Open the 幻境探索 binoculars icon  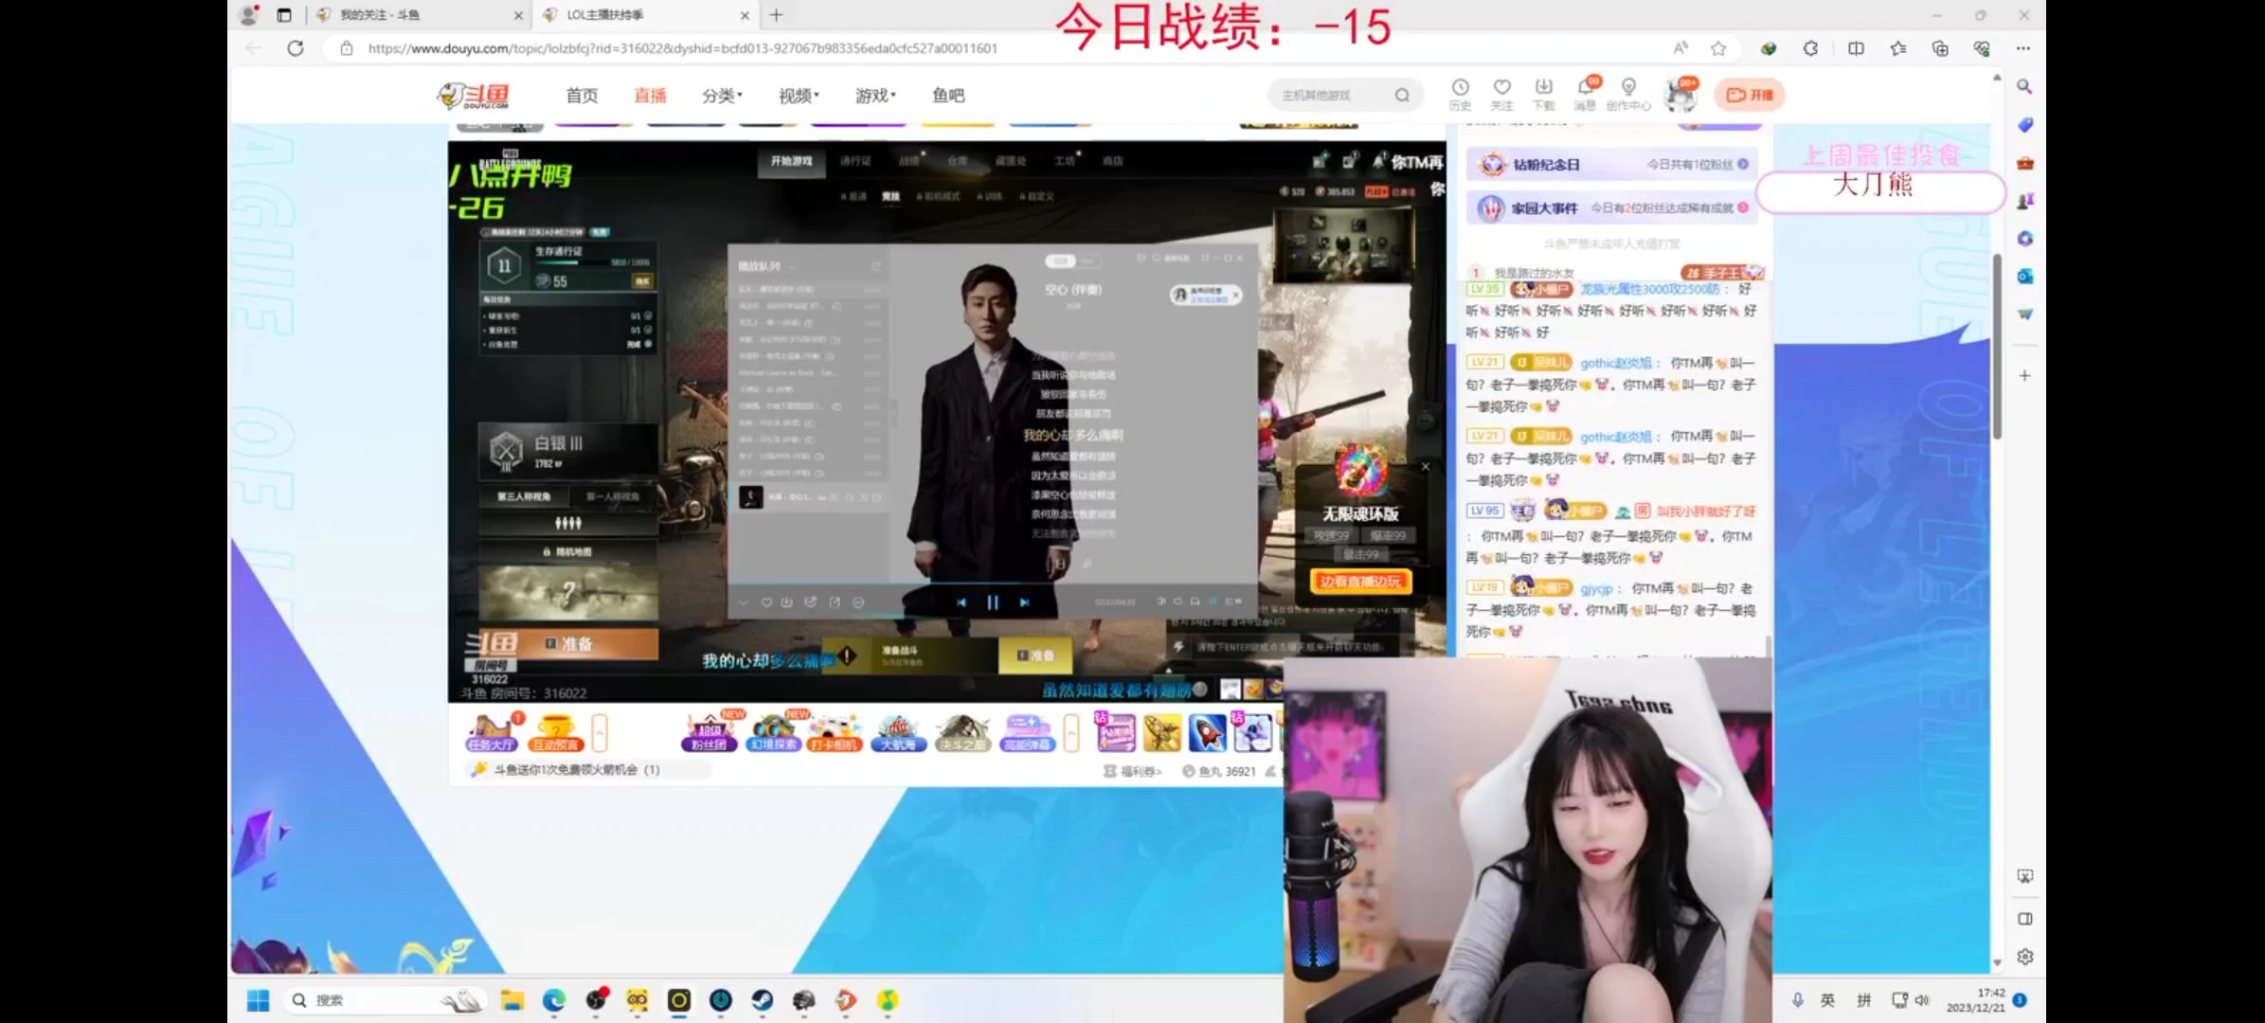point(773,732)
